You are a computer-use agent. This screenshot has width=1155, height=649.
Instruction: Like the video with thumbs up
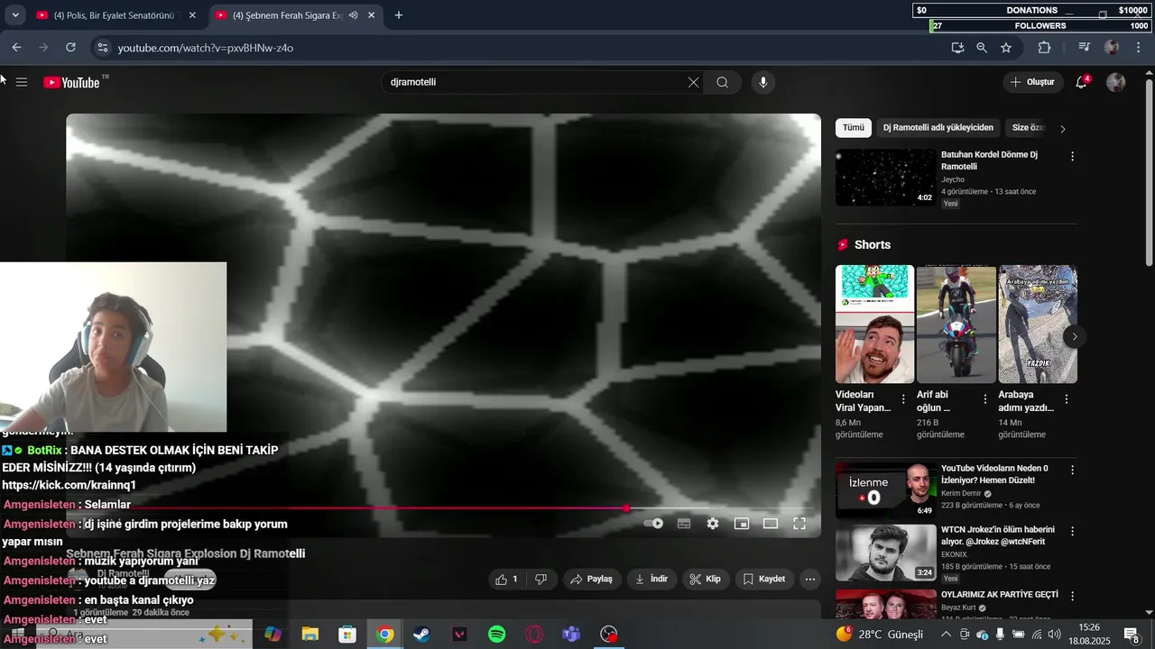tap(506, 579)
